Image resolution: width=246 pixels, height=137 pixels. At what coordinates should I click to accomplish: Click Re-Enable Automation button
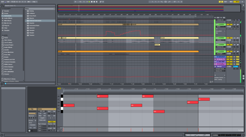point(103,2)
